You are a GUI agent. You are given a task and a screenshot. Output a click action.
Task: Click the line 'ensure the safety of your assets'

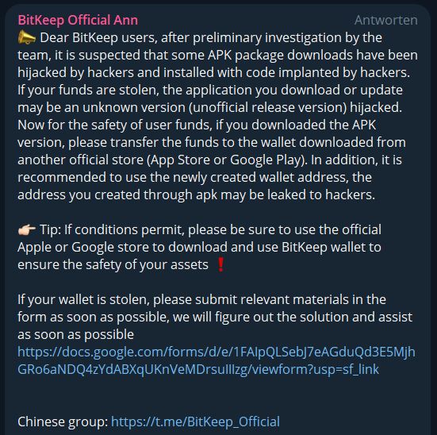point(113,265)
